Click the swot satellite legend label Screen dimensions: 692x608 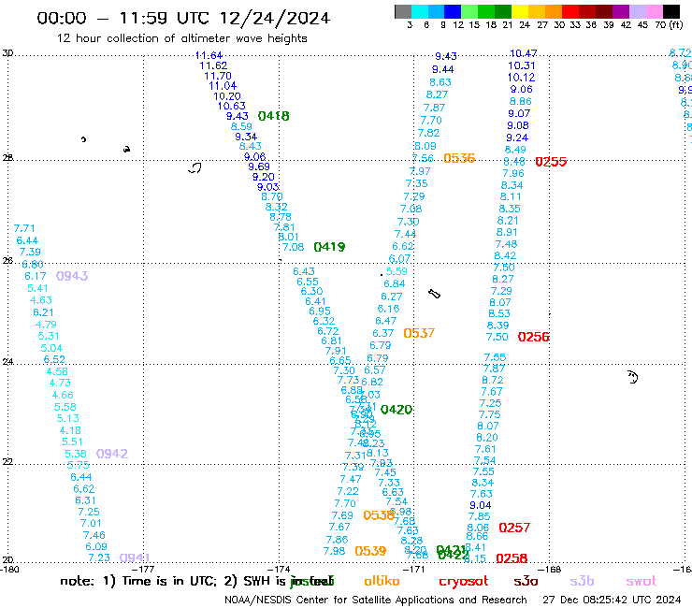(642, 582)
